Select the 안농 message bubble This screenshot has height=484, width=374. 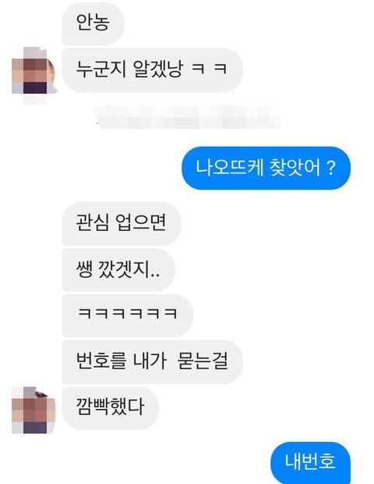pos(93,23)
